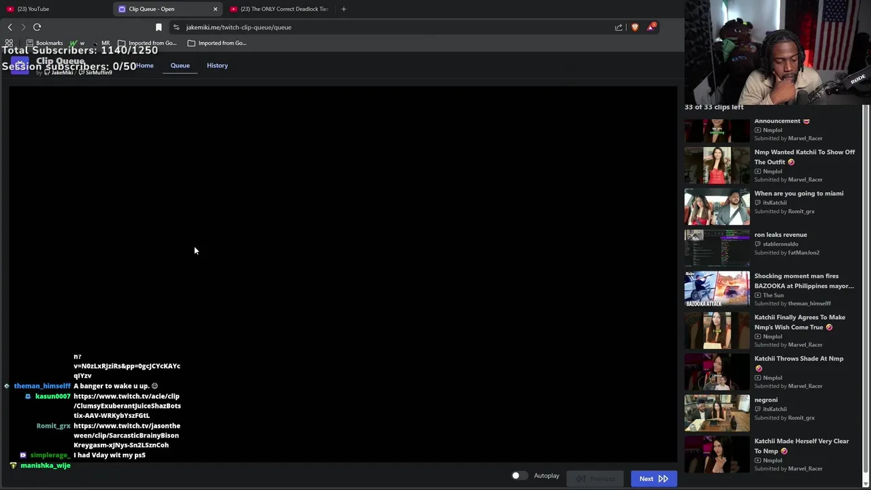Click the jasontheween clip link in chat
The height and width of the screenshot is (490, 871).
pyautogui.click(x=127, y=436)
